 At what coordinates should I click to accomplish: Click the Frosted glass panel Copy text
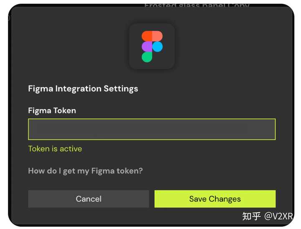pyautogui.click(x=196, y=5)
